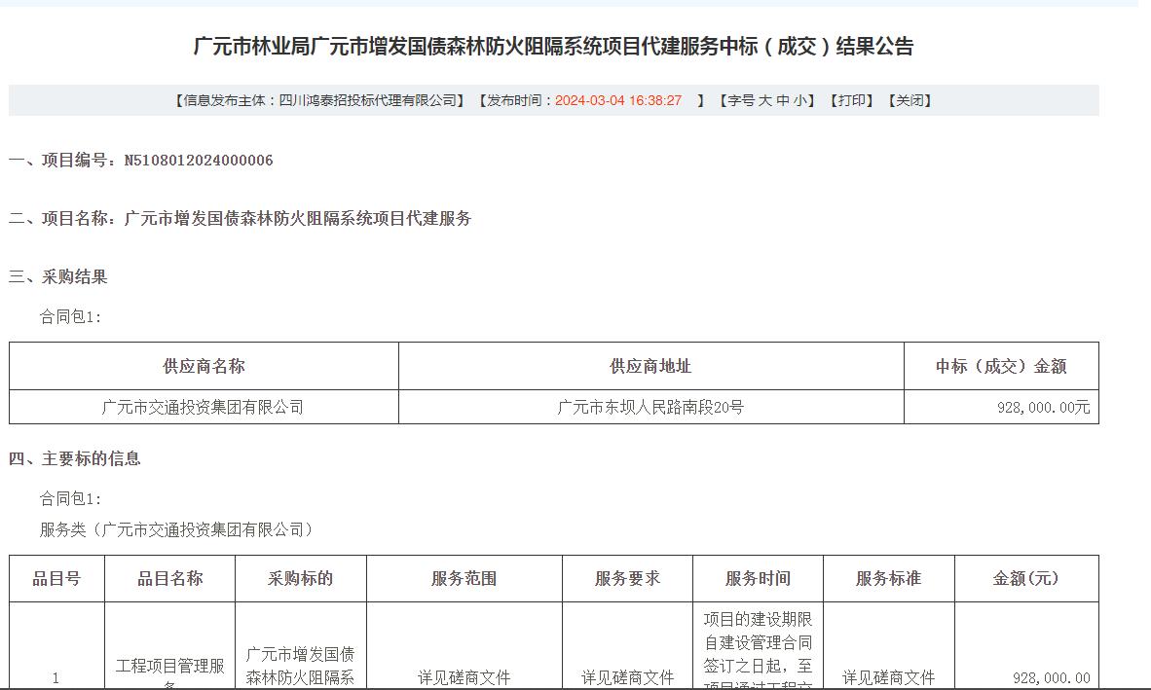Click the 服务时间 column header
Screen dimensions: 1151x690
tap(758, 579)
